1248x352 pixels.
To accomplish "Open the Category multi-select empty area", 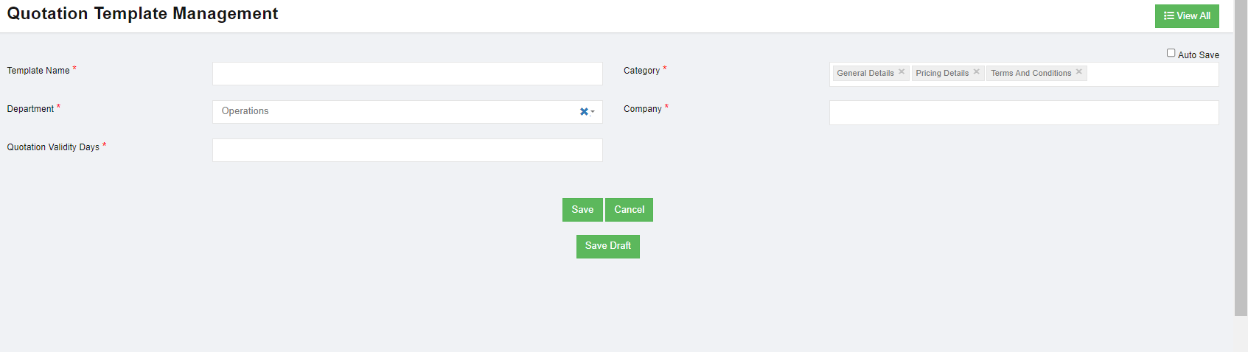I will 1150,74.
